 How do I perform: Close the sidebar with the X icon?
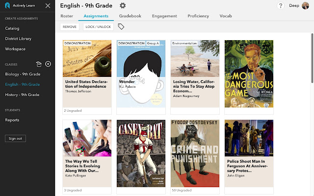[48, 5]
